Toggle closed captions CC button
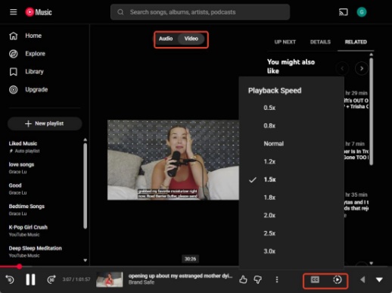The height and width of the screenshot is (293, 392). pos(315,279)
